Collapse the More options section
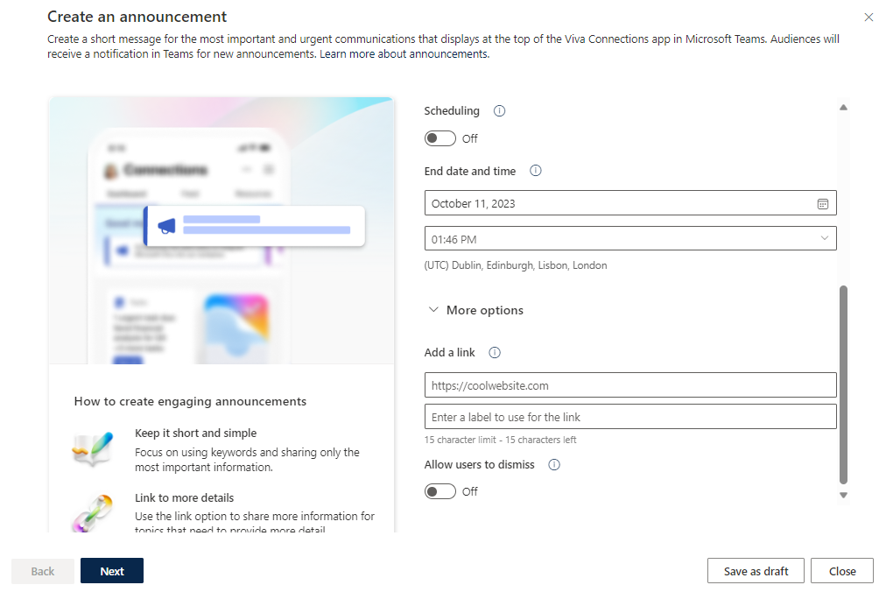This screenshot has width=886, height=592. (475, 311)
